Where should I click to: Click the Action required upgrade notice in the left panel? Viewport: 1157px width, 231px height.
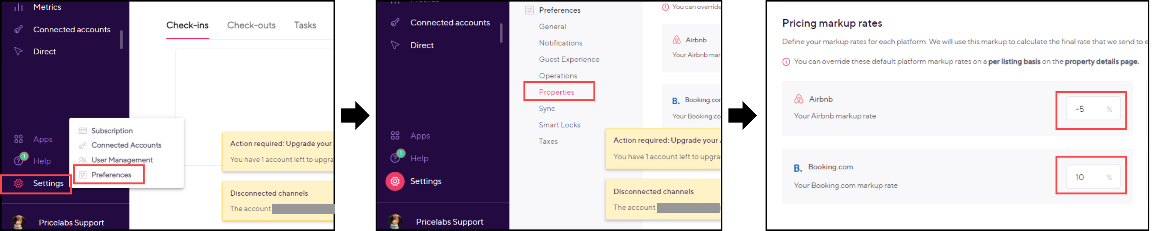point(278,152)
